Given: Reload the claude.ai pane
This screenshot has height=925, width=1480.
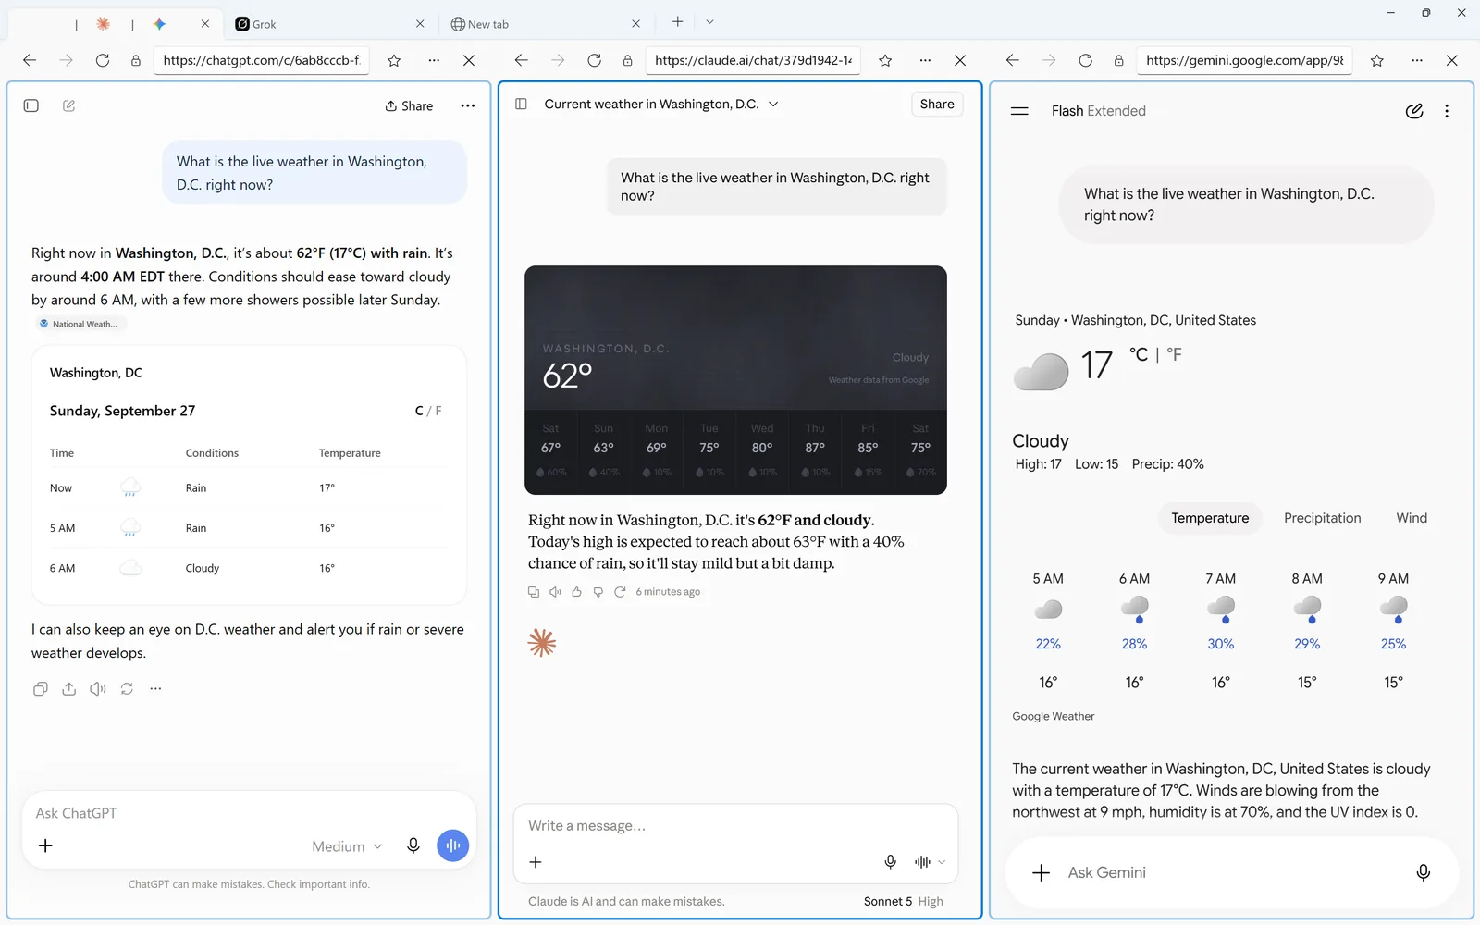Looking at the screenshot, I should tap(595, 60).
